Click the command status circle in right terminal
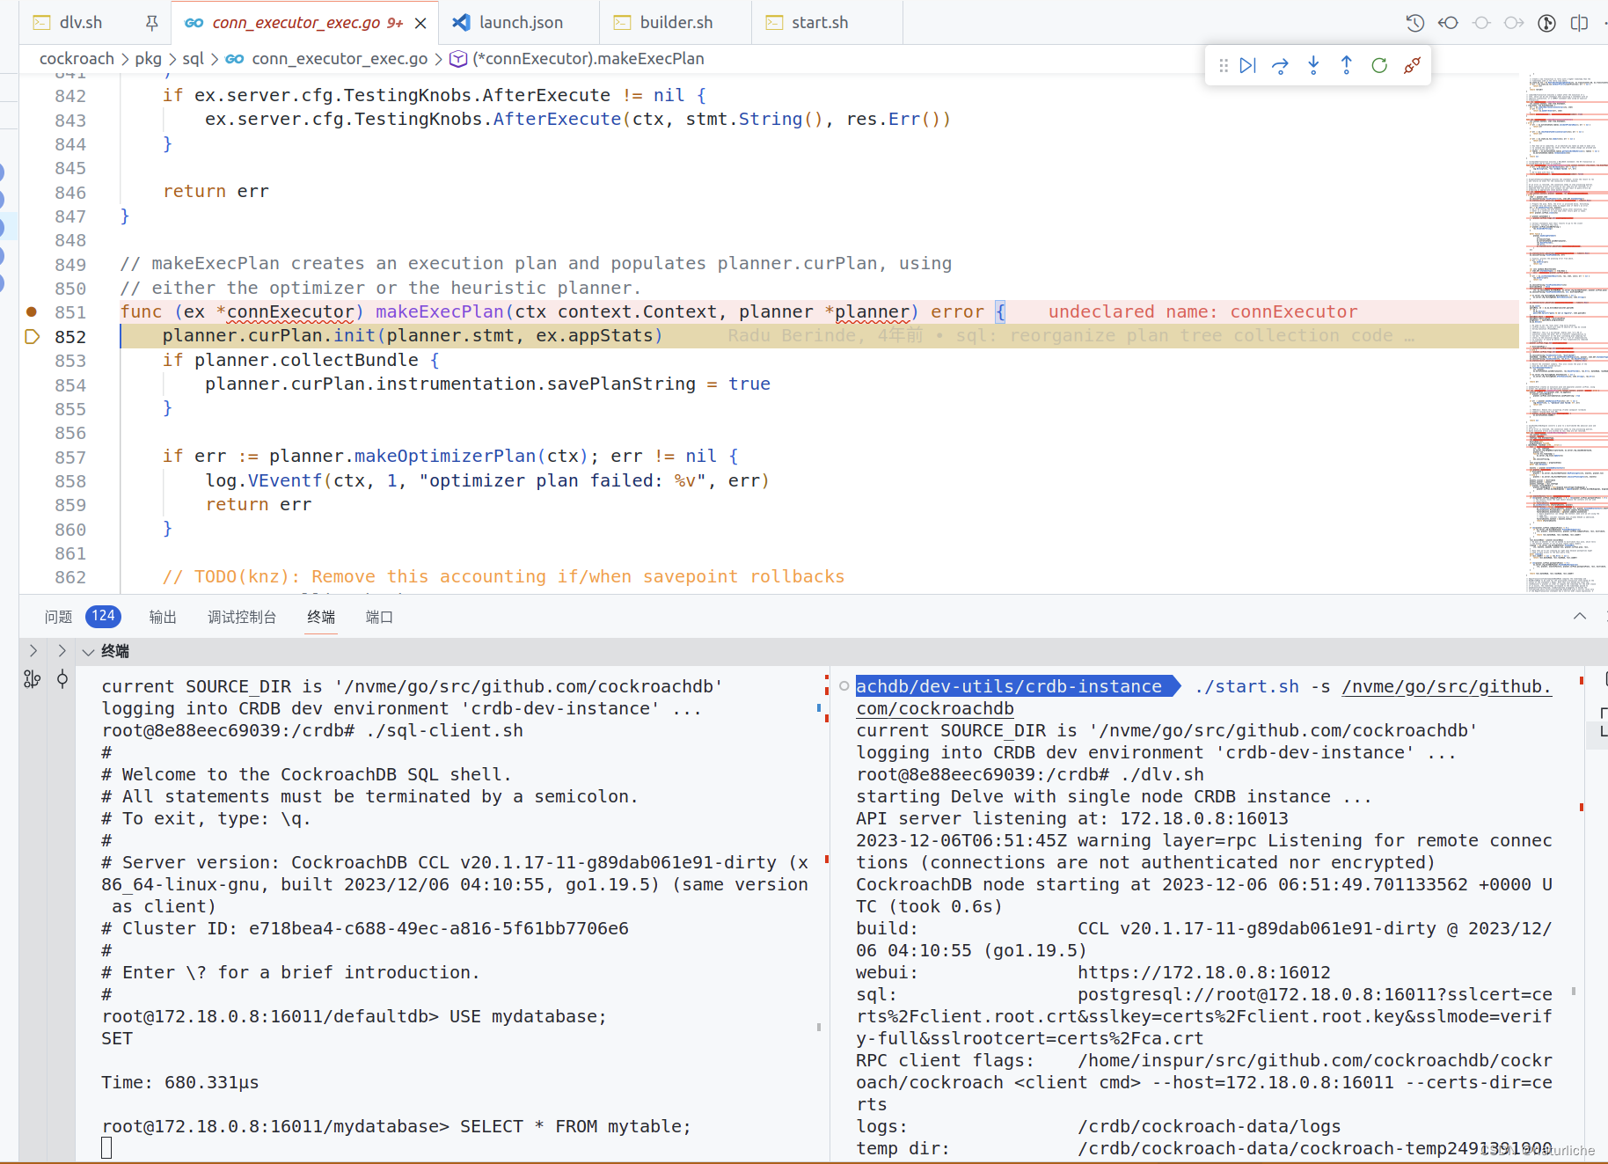 844,686
